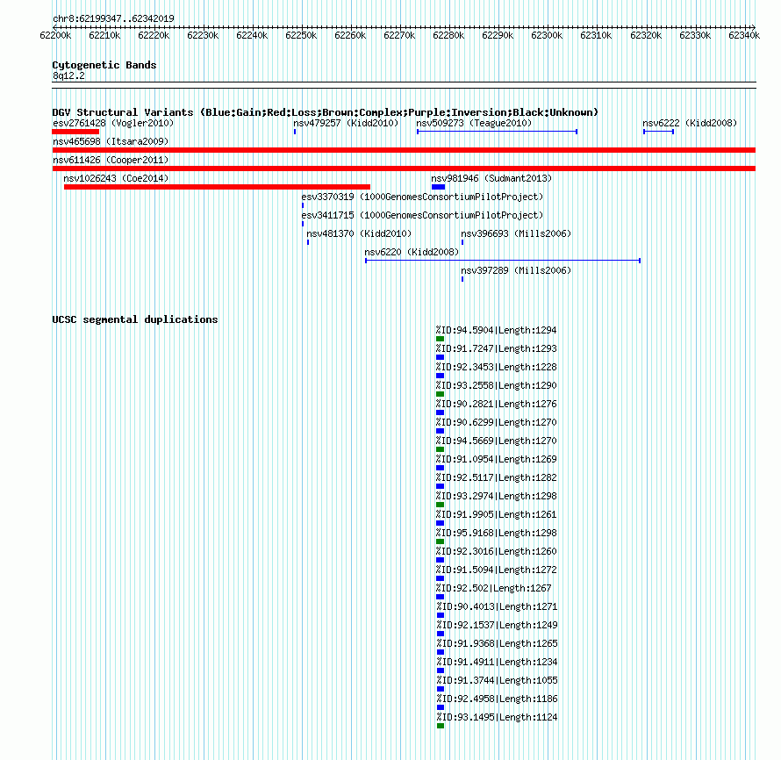Viewport: 781px width, 760px height.
Task: Click the nsv6222 (Kidd2008) variant label
Action: pyautogui.click(x=690, y=123)
